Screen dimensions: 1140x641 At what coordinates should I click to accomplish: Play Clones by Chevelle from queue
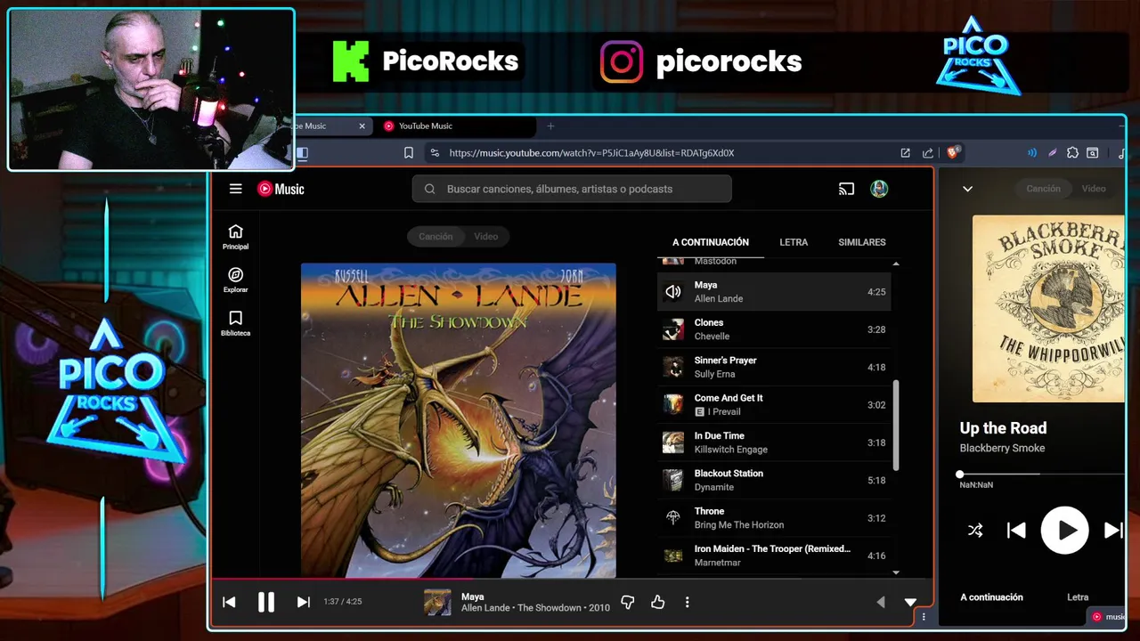pyautogui.click(x=774, y=329)
